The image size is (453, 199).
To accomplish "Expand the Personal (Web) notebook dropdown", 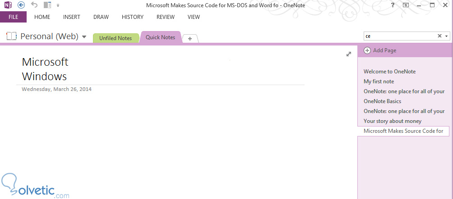I will pos(84,36).
